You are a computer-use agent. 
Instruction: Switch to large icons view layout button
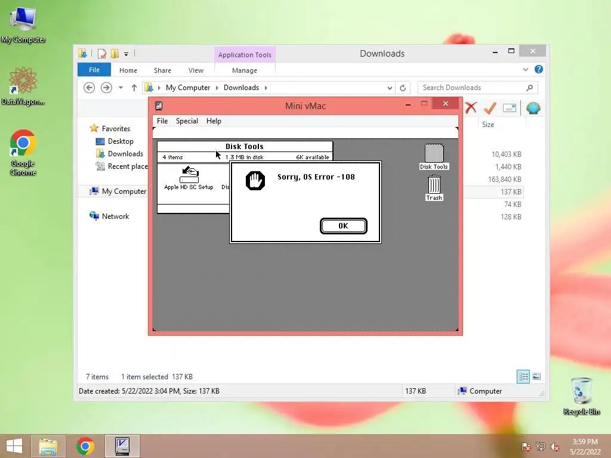coord(536,376)
